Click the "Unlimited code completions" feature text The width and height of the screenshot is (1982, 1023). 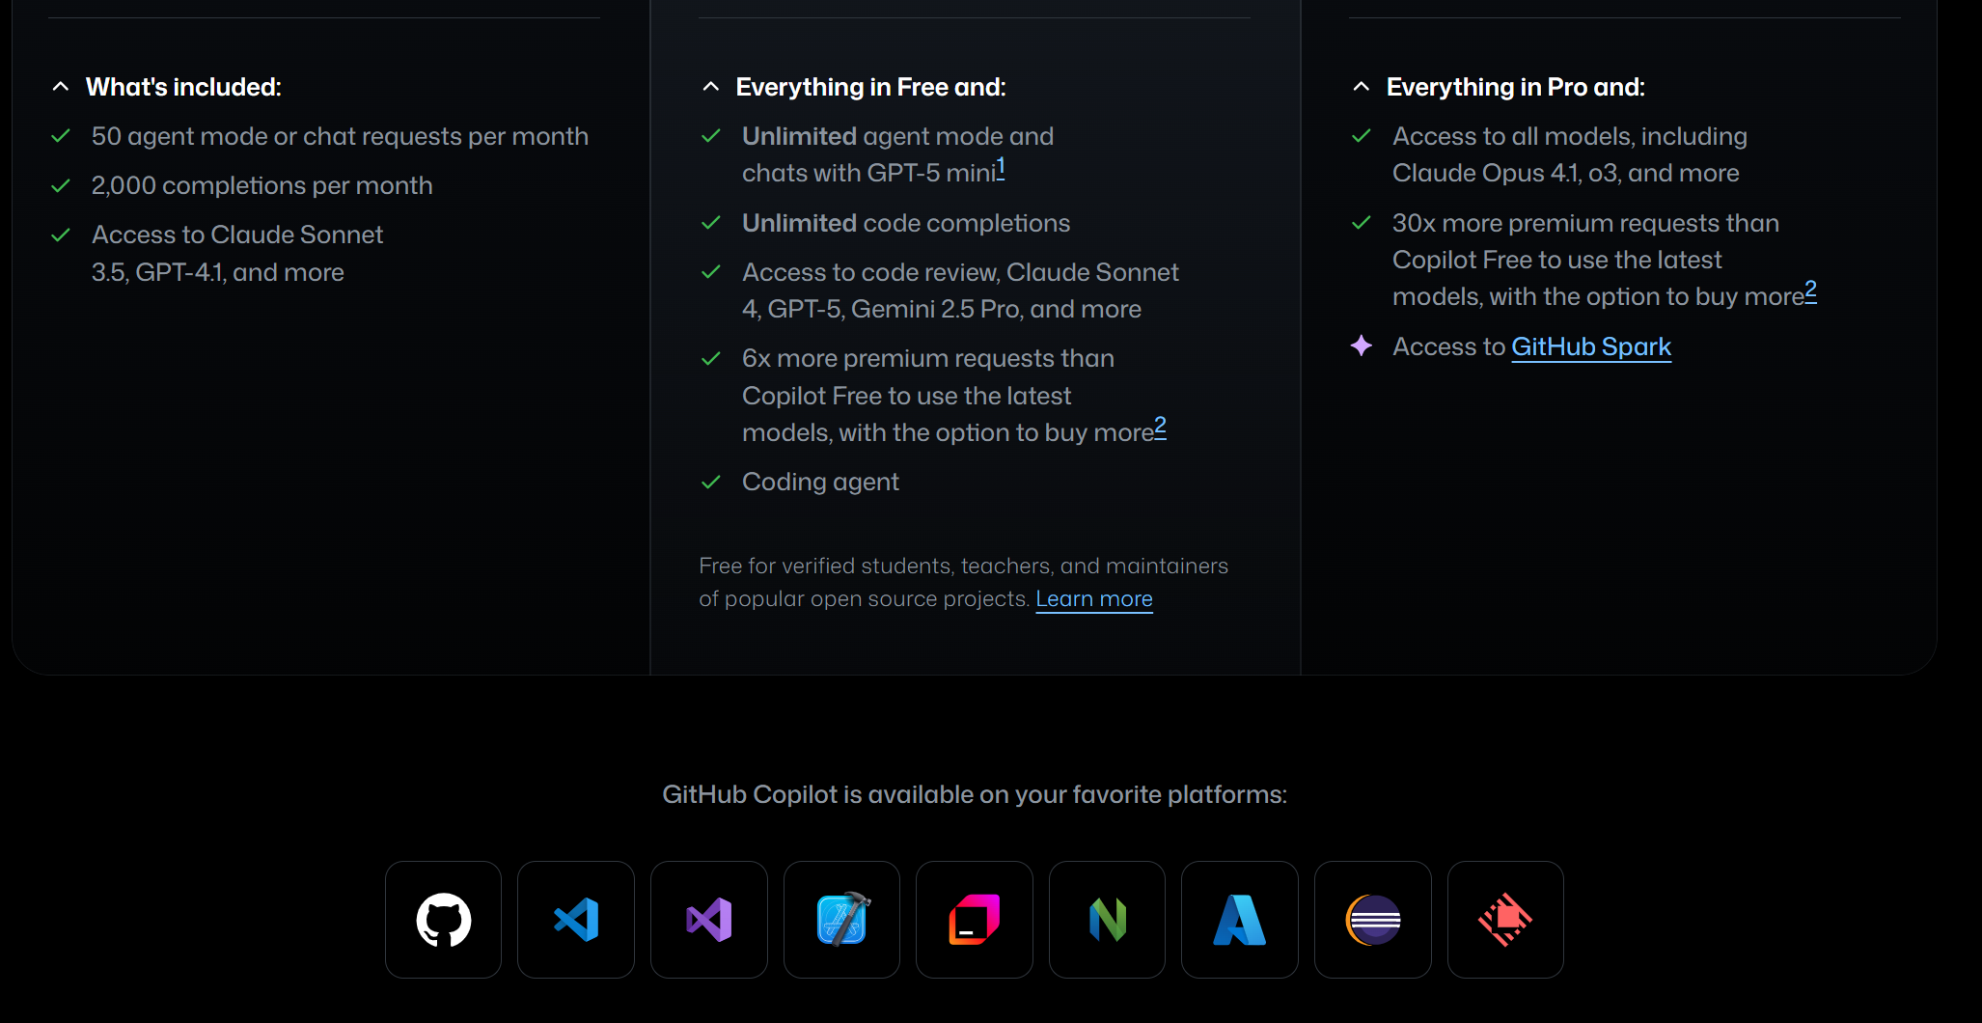pos(905,223)
